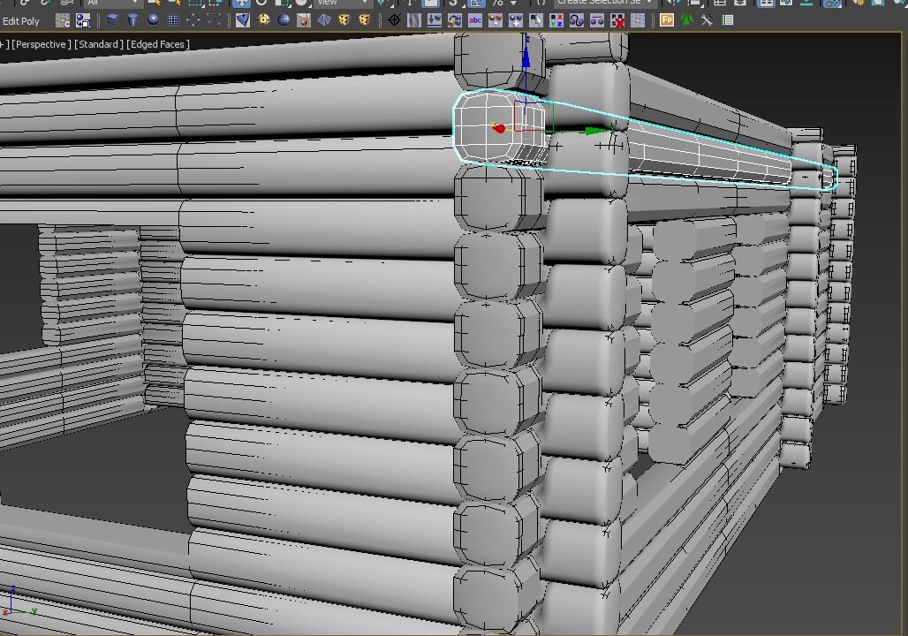Click the gray striped hair-like icon
This screenshot has height=636, width=908.
(414, 20)
